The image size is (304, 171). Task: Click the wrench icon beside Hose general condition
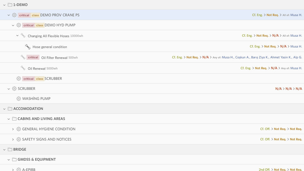(x=28, y=47)
